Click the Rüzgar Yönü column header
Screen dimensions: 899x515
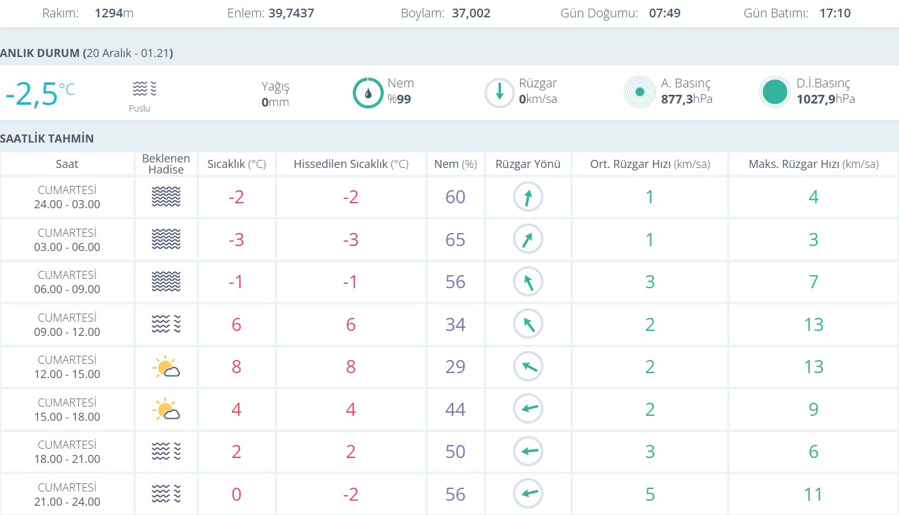tap(528, 164)
